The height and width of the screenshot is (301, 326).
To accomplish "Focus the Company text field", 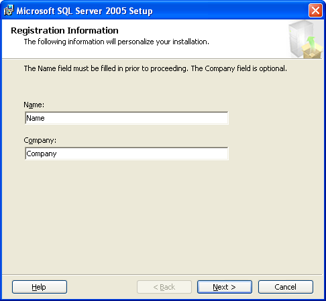I will tap(127, 154).
